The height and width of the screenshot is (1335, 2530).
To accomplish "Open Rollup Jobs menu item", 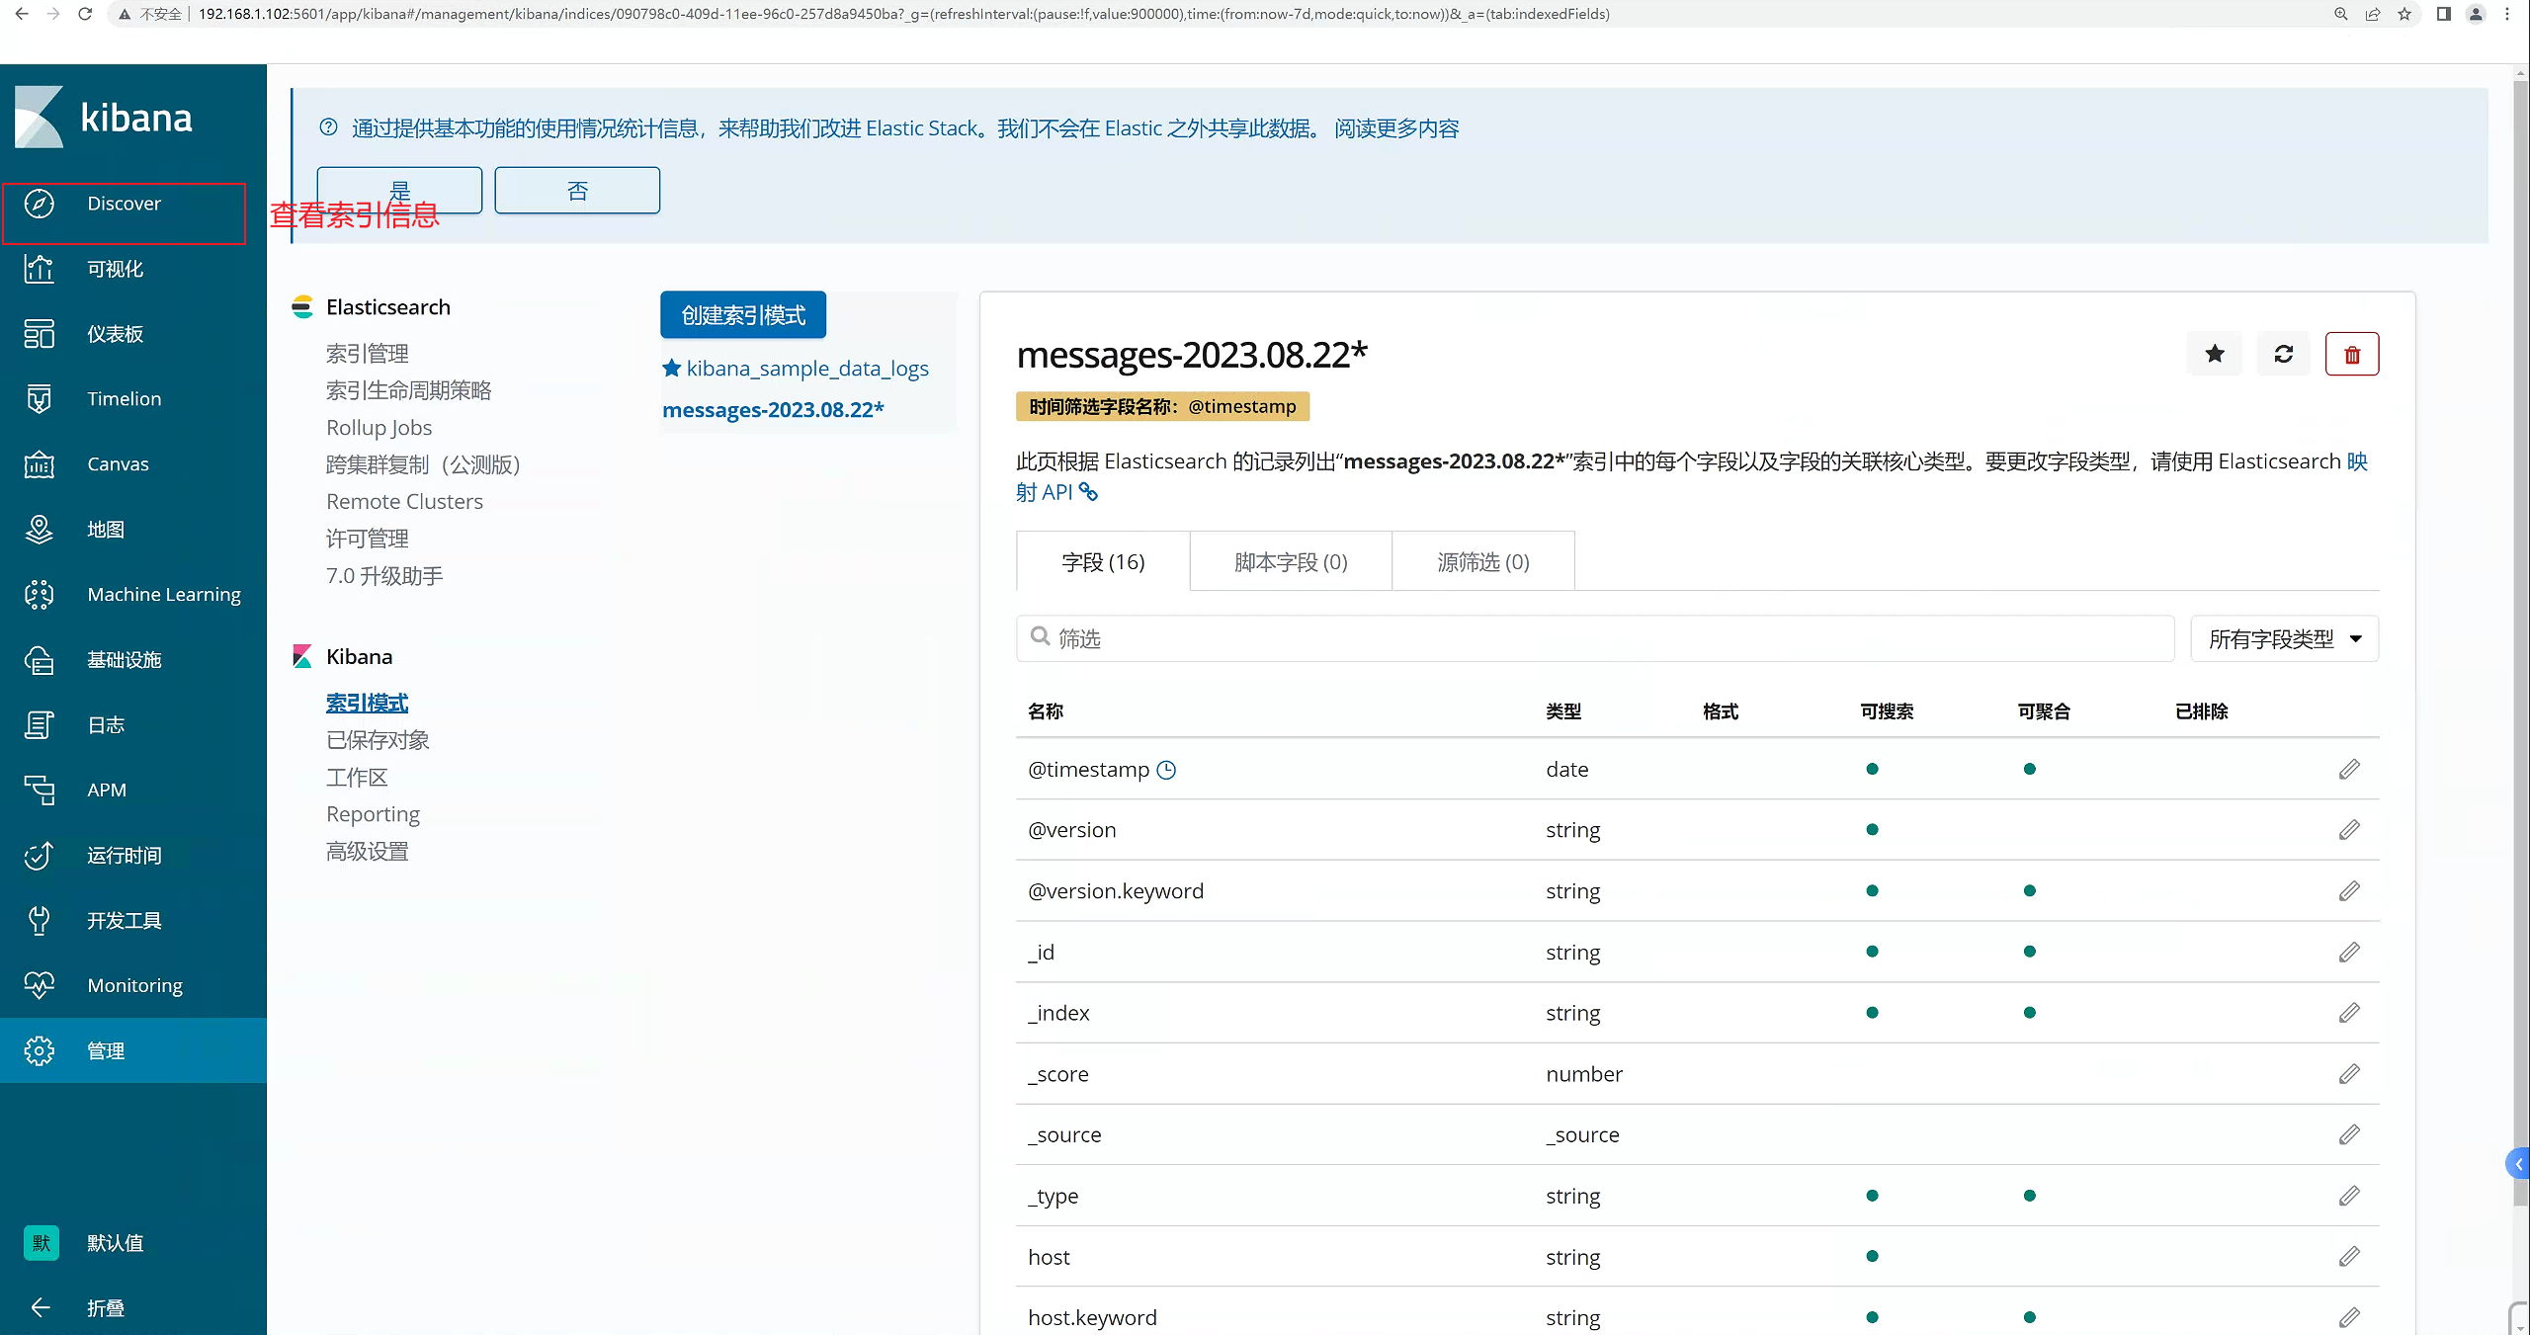I will (x=379, y=428).
